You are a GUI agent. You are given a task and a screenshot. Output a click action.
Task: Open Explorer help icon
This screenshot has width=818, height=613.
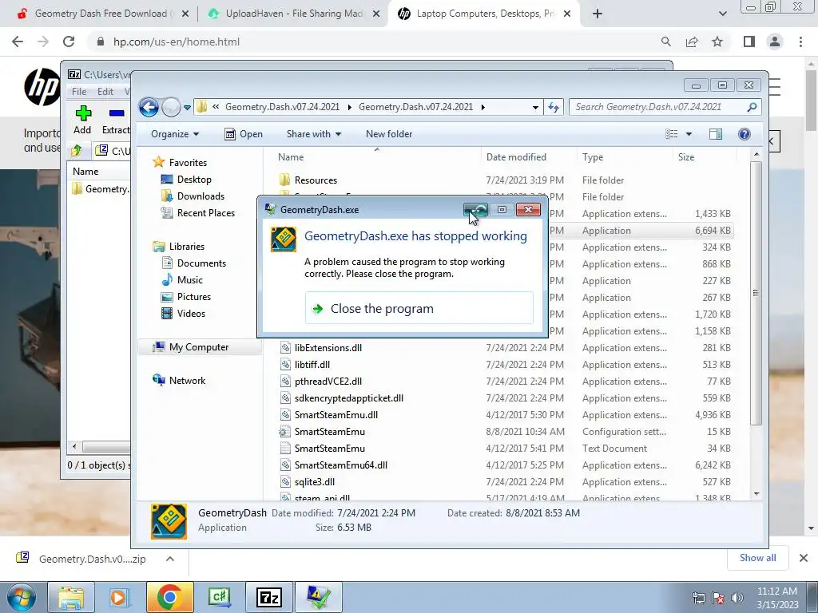click(745, 134)
